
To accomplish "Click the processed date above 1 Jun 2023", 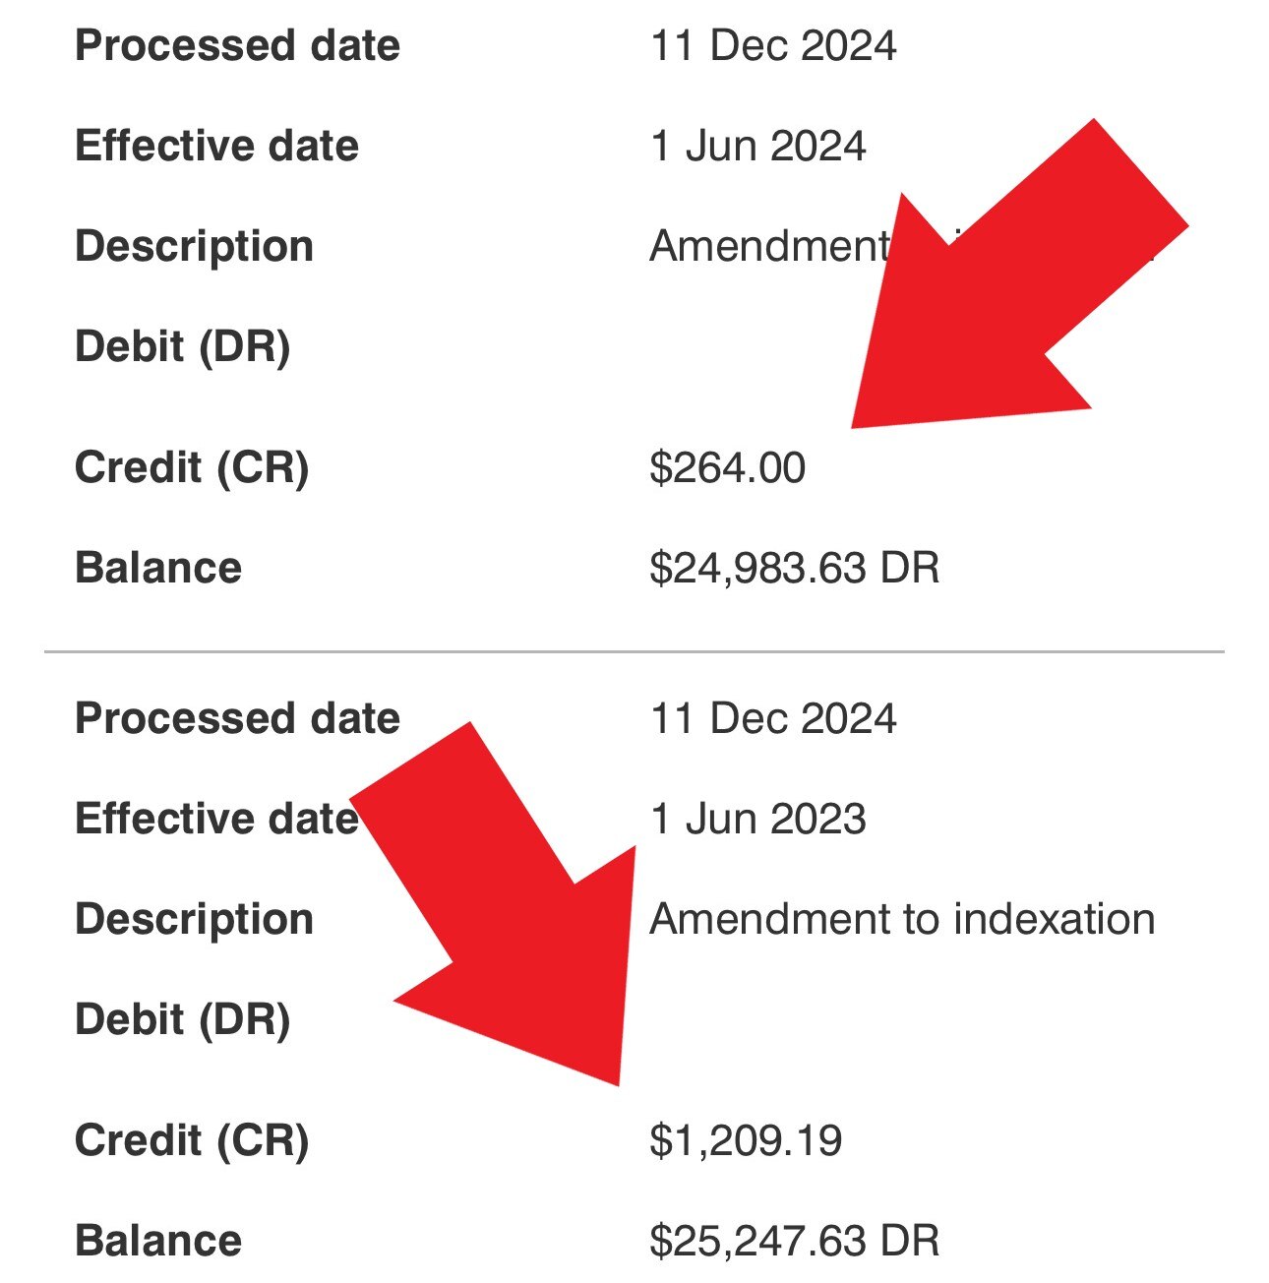I will click(x=773, y=719).
